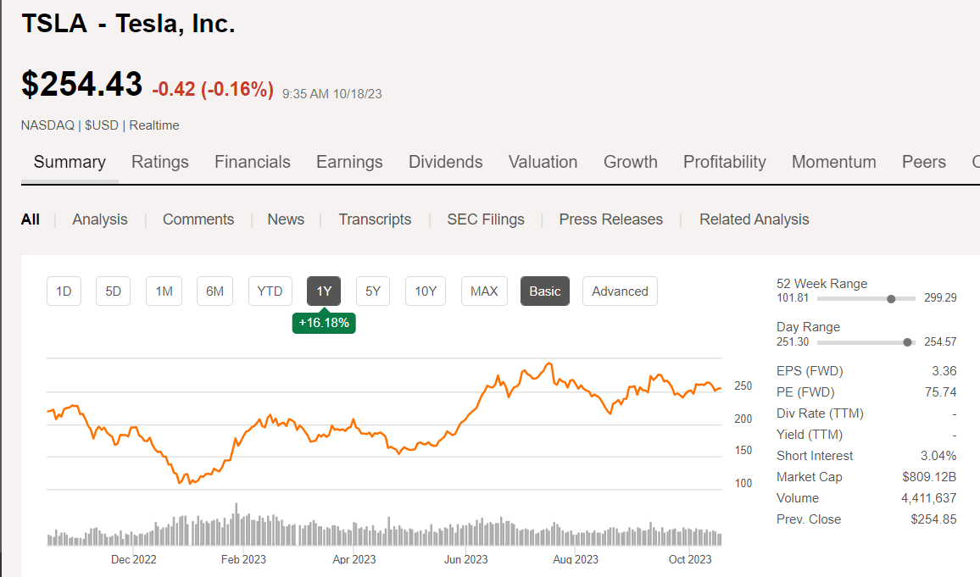Click the -0.42 (-0.16%) price change
980x577 pixels.
pos(213,89)
